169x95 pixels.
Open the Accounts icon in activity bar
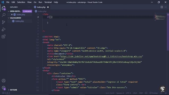(x=3, y=80)
